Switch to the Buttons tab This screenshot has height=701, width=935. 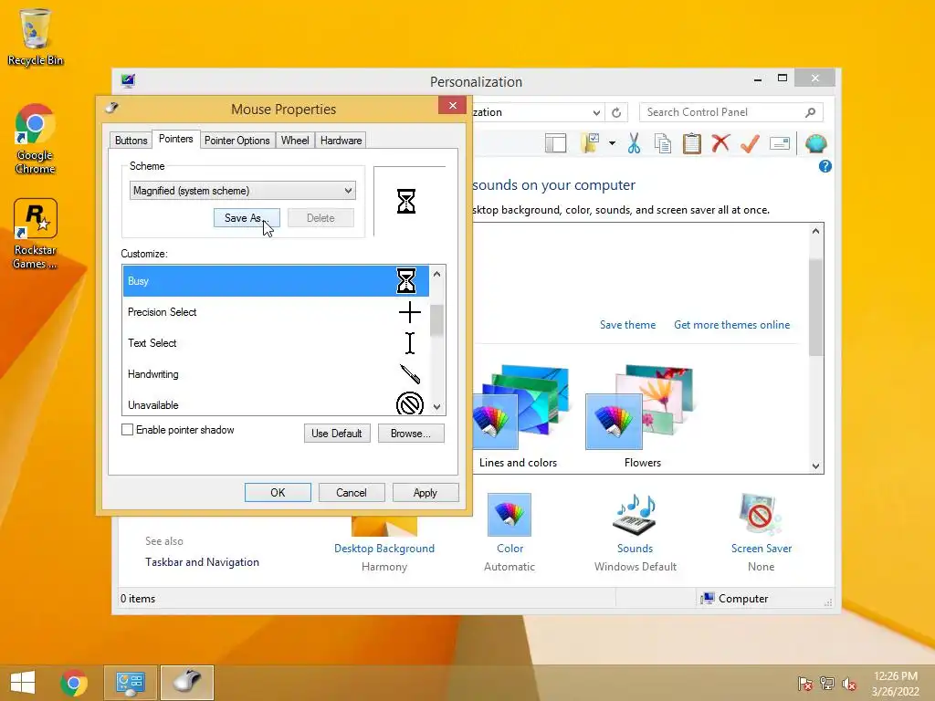(x=131, y=140)
